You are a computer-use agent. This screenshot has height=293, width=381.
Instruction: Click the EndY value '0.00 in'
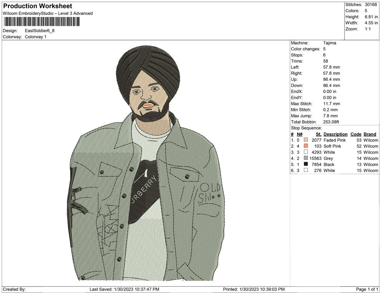pos(329,98)
